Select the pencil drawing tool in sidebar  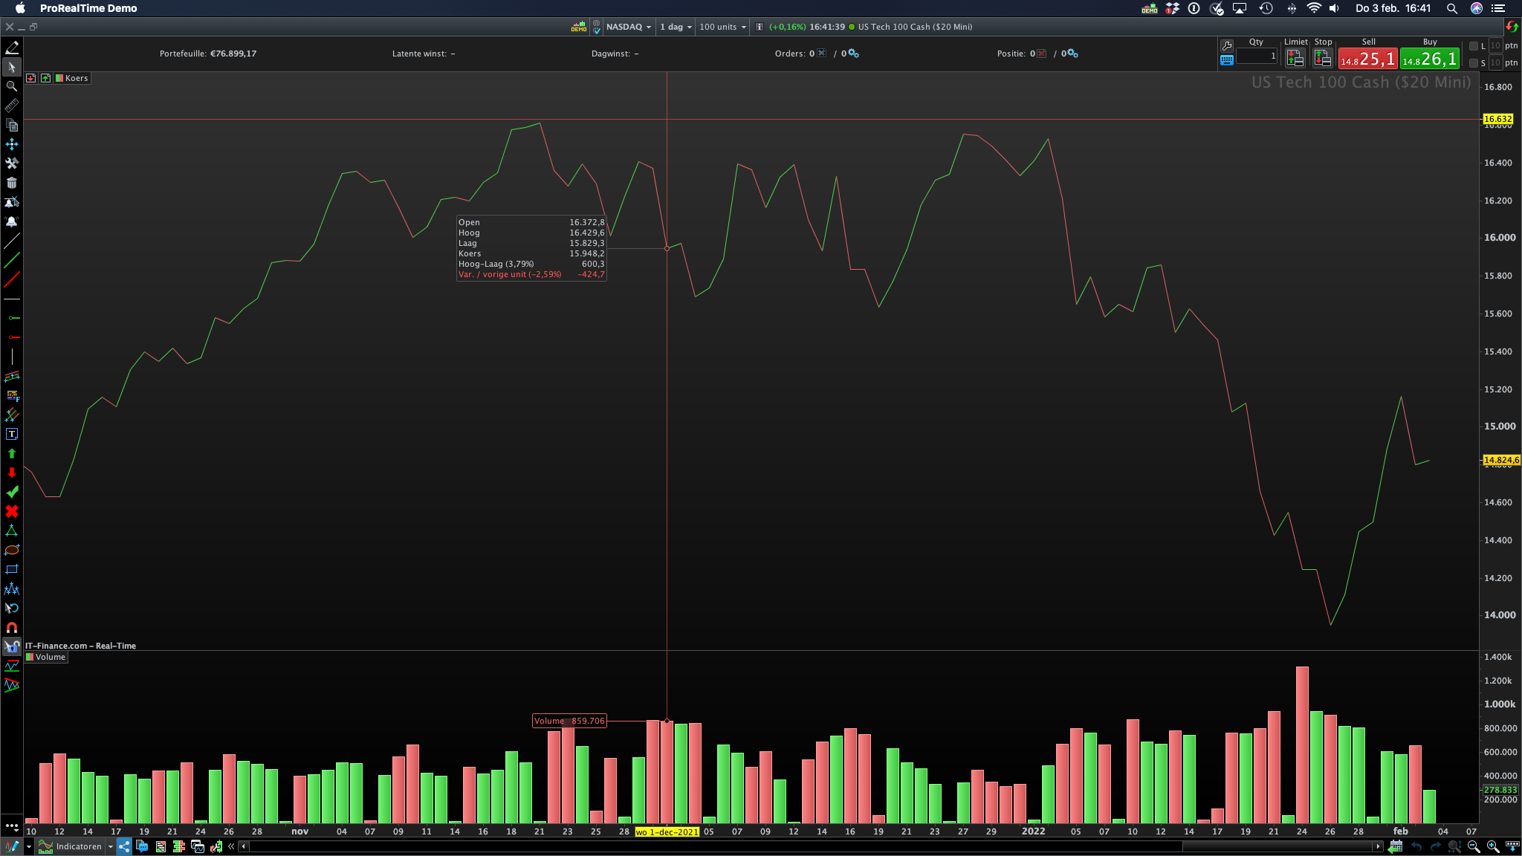(x=12, y=48)
